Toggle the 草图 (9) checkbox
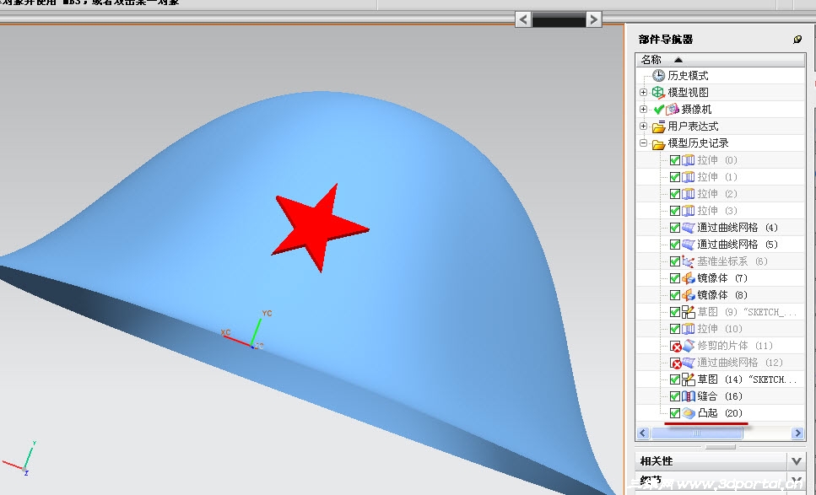 675,312
